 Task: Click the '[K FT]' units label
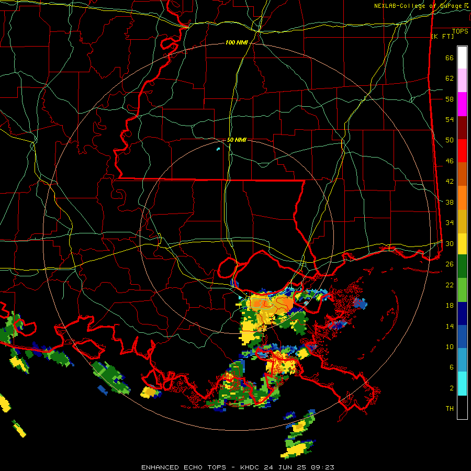tap(442, 36)
